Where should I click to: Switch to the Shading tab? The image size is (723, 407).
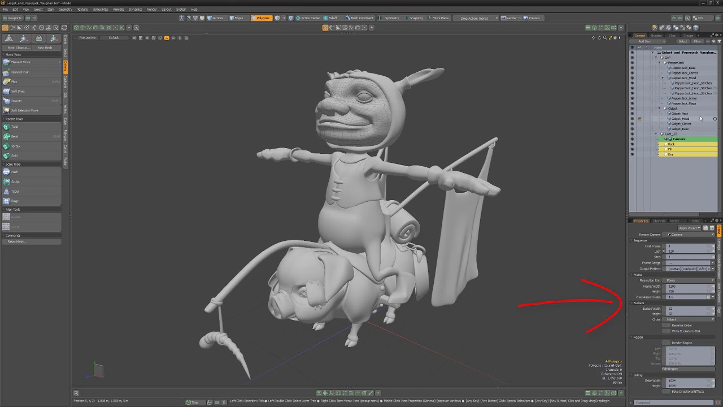tap(656, 36)
